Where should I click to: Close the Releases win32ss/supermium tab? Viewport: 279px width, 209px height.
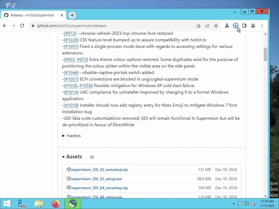(x=62, y=15)
